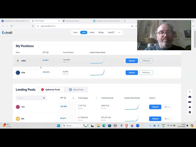196x147 pixels.
Task: Click the clock and date in taskbar
Action: 182,126
